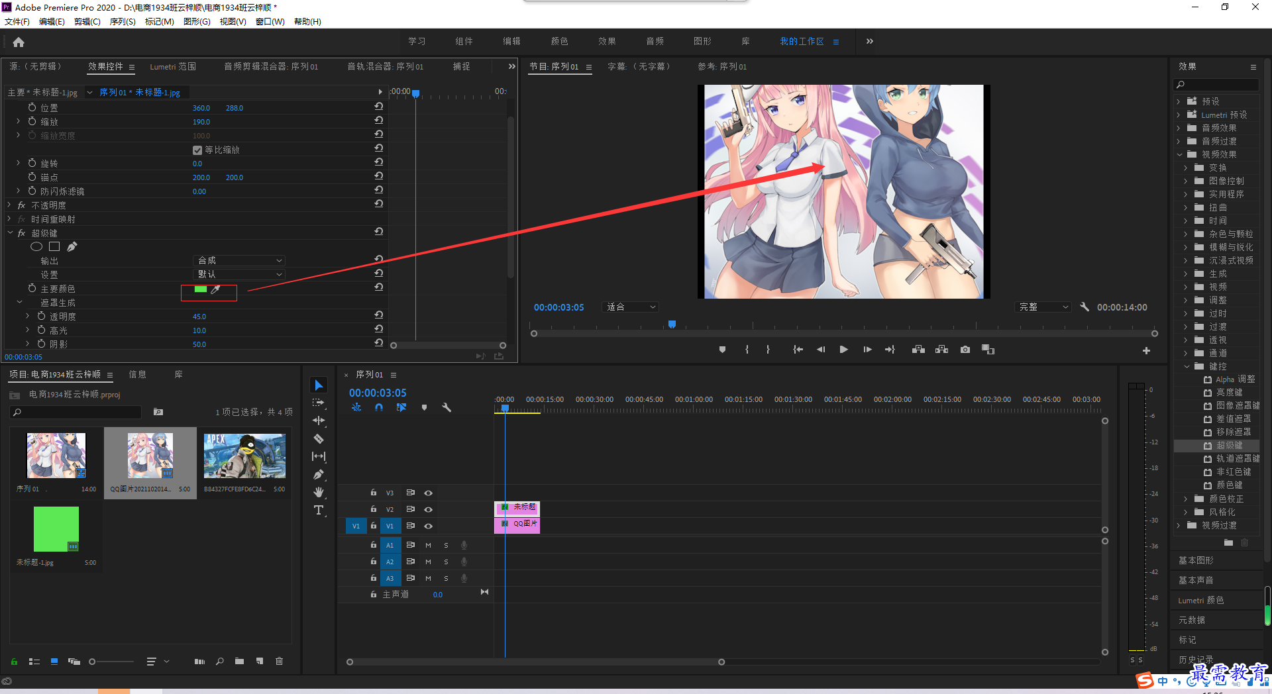Show more workspaces chevron
Viewport: 1272px width, 694px height.
[x=870, y=41]
